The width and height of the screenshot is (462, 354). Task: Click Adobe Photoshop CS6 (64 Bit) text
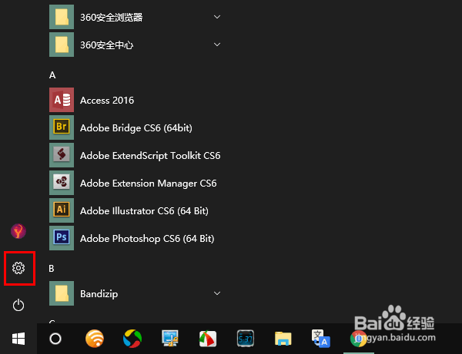(x=147, y=239)
